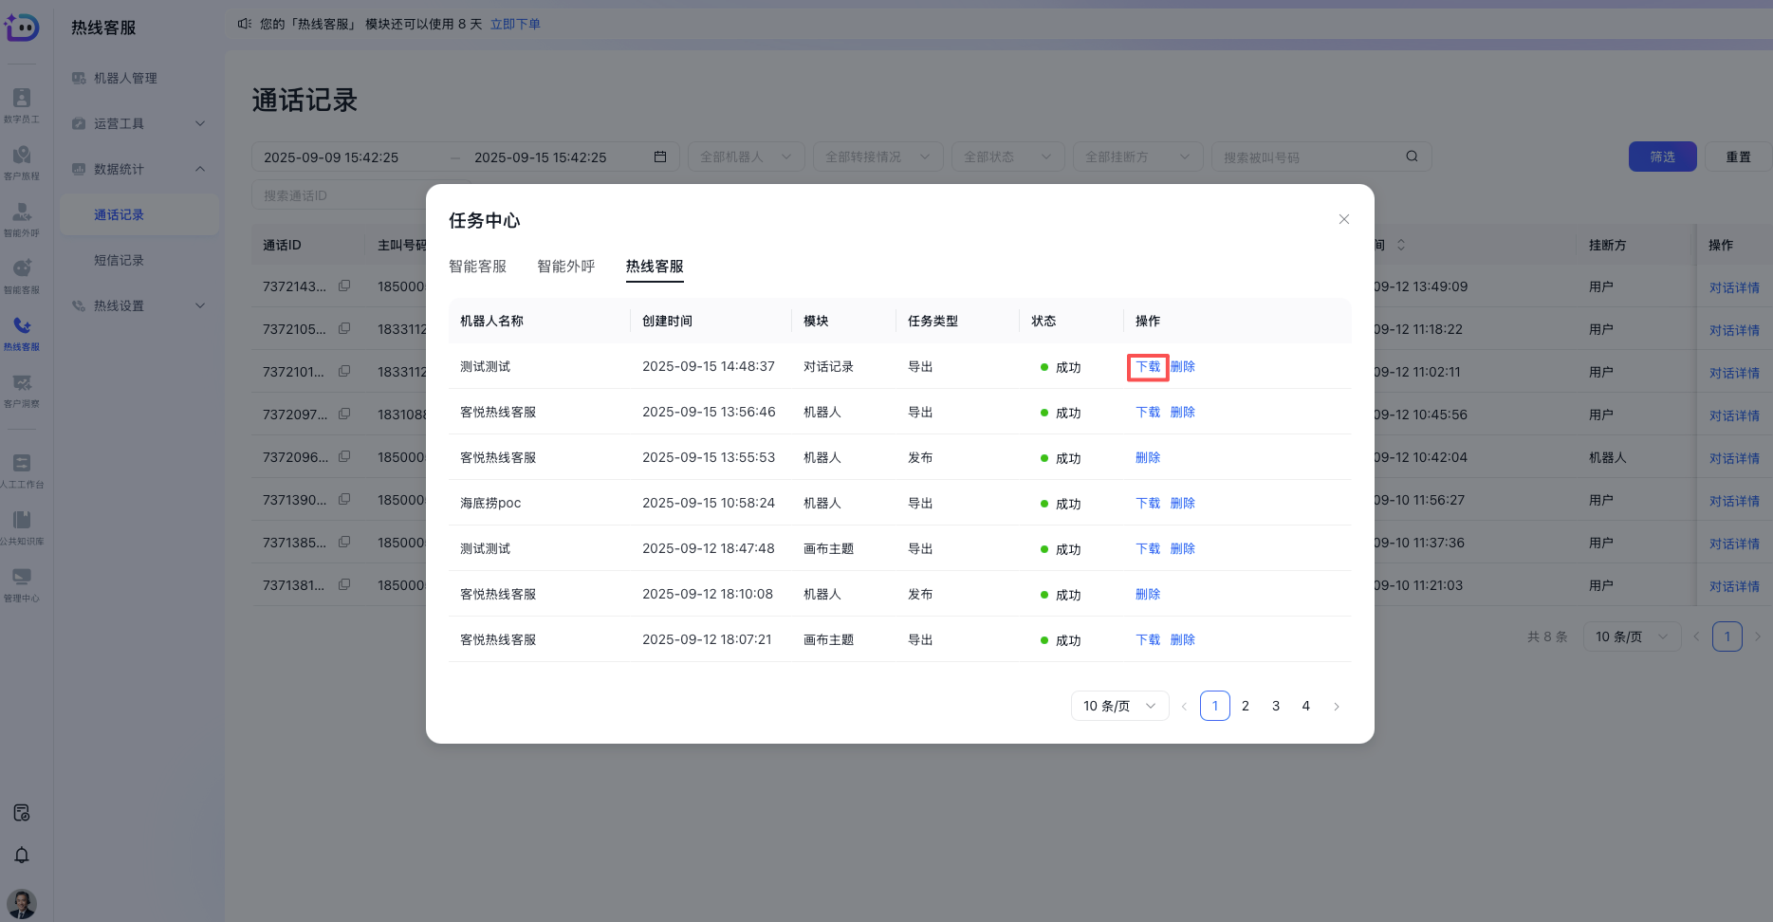Viewport: 1773px width, 922px height.
Task: Copy call ID 7372143 using its copy icon
Action: (343, 286)
